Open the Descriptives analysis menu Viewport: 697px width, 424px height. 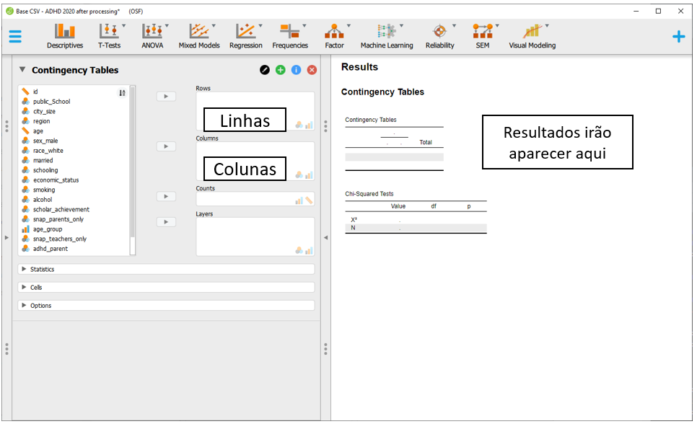click(x=65, y=36)
